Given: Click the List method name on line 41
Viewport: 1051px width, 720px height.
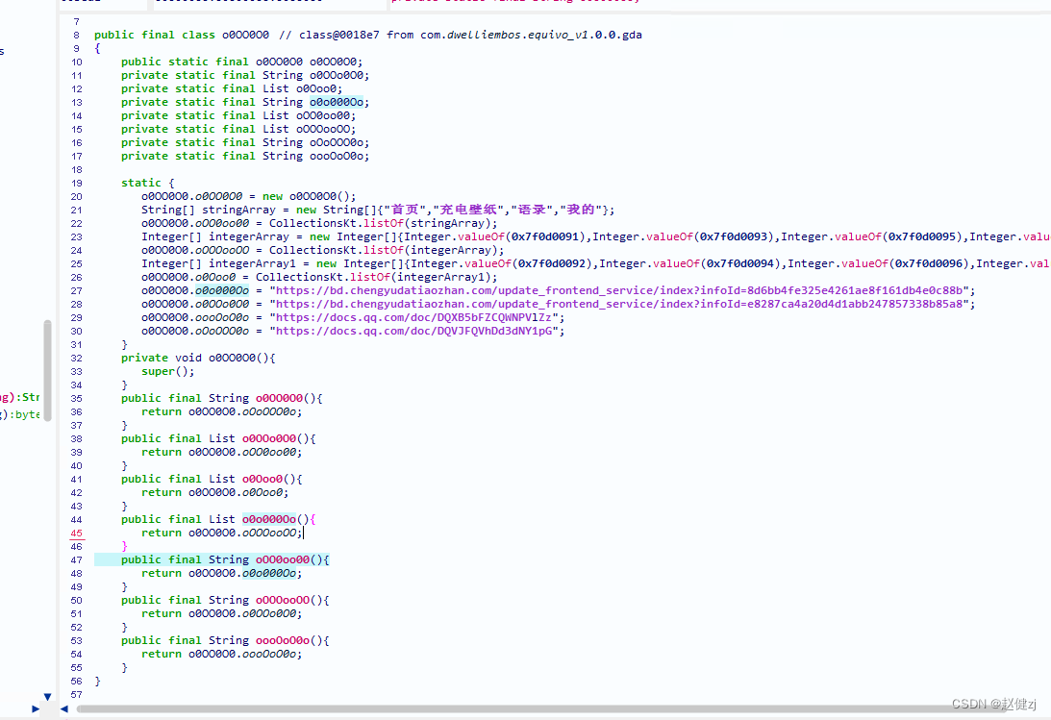Looking at the screenshot, I should tap(263, 479).
